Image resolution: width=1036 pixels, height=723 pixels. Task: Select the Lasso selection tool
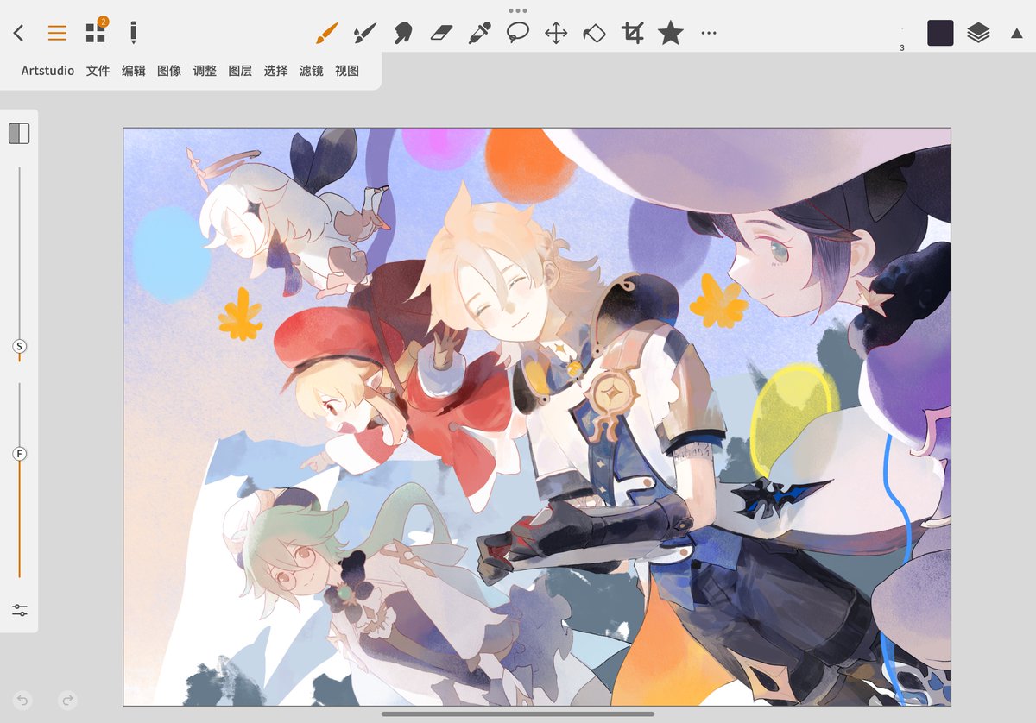(517, 34)
